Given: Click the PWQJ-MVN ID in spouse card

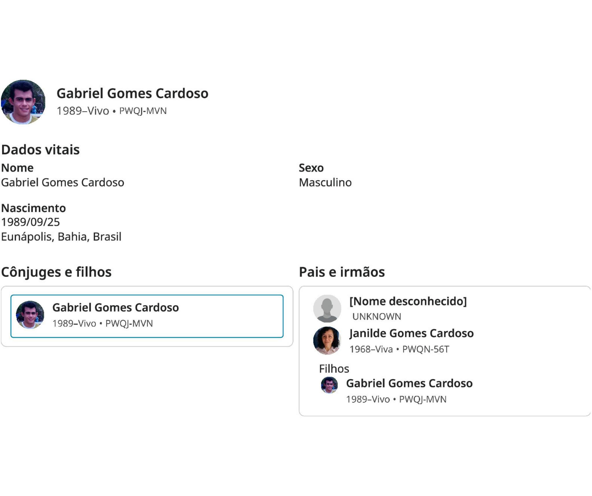Looking at the screenshot, I should click(x=129, y=324).
